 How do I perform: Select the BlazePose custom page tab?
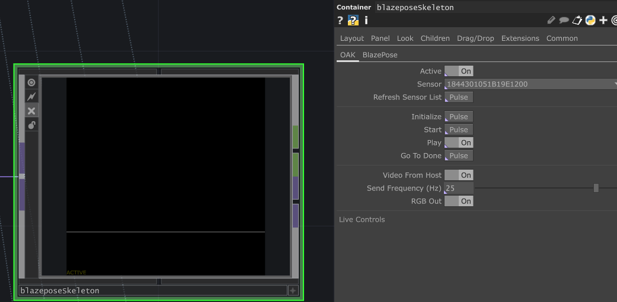click(x=380, y=55)
